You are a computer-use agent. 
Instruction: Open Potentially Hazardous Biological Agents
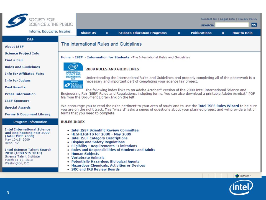105,162
